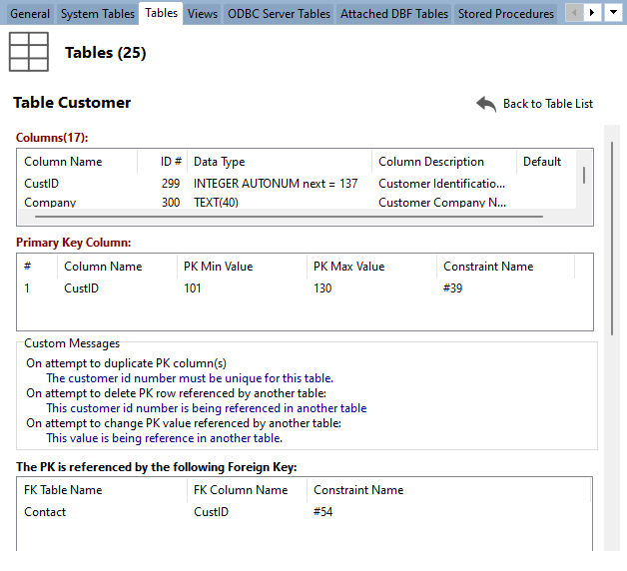Viewport: 627px width, 571px height.
Task: Select the Contact foreign key row
Action: pyautogui.click(x=304, y=512)
